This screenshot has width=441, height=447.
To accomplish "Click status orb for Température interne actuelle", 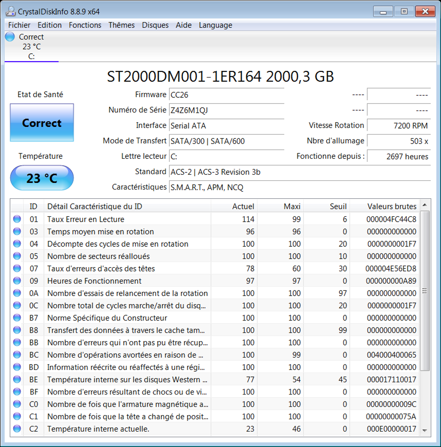I will [17, 428].
